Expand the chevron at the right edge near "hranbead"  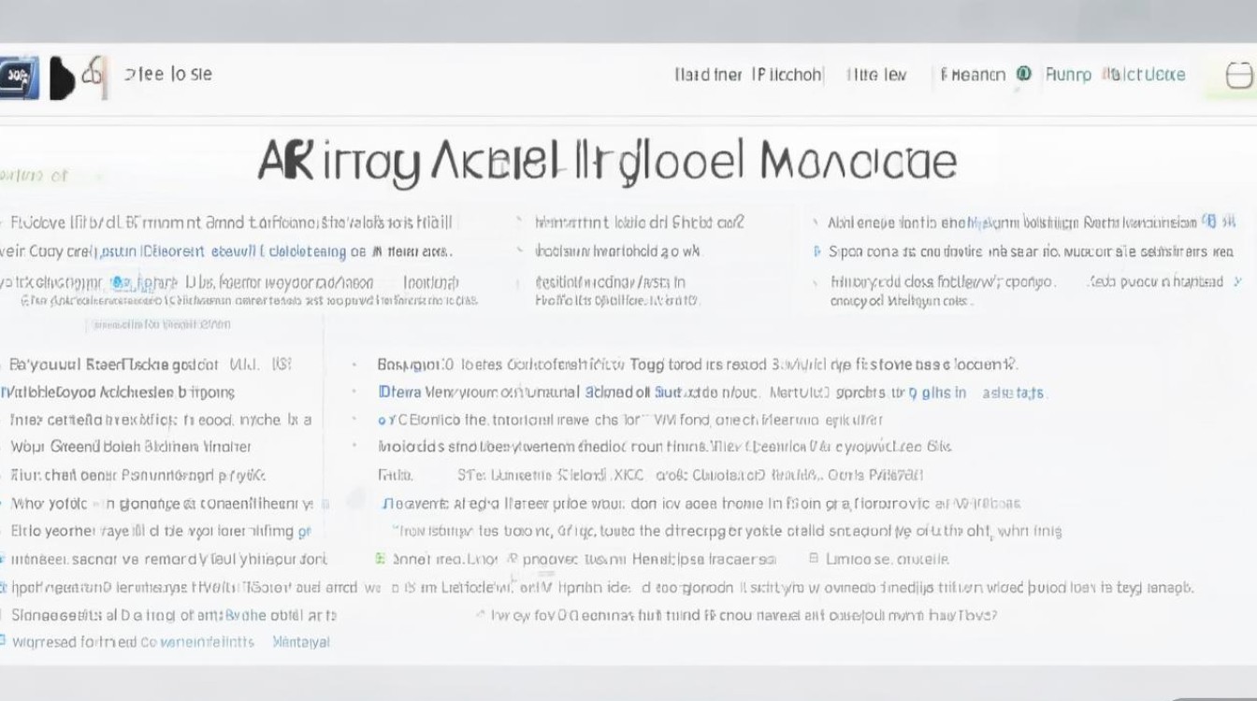click(x=1237, y=281)
